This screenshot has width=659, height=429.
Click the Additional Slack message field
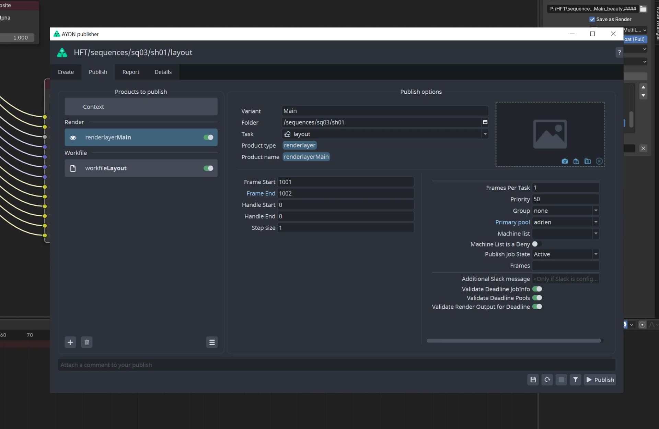tap(565, 279)
